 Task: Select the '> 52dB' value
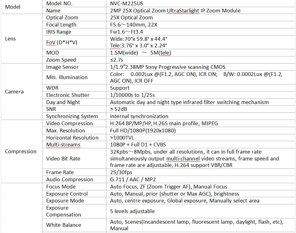click(119, 109)
